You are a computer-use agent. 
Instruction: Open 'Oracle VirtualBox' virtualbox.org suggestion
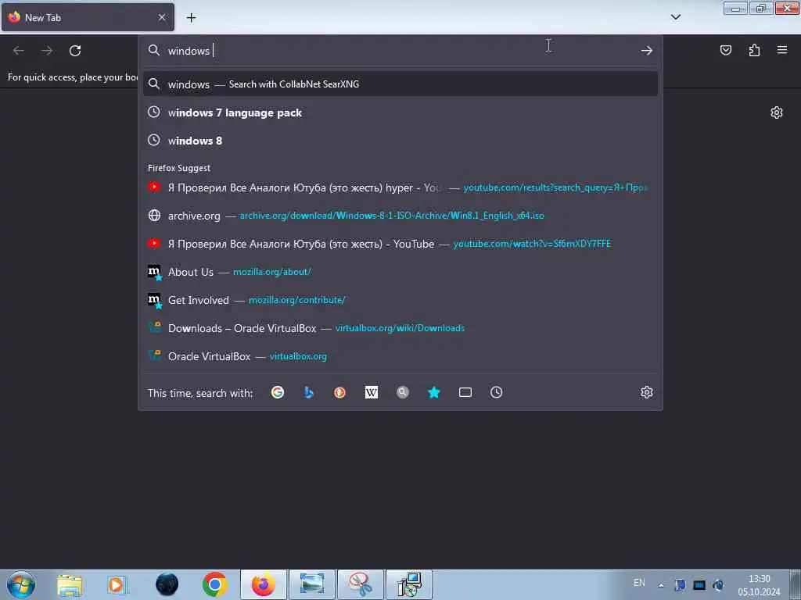pyautogui.click(x=400, y=356)
